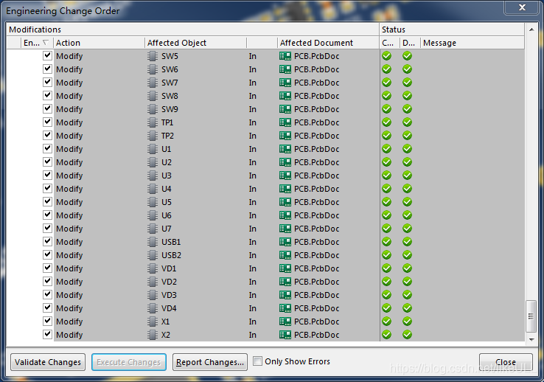544x382 pixels.
Task: Click the Done status green tick for X1
Action: point(408,322)
